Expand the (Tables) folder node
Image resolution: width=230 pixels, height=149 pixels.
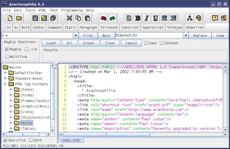coord(11,128)
